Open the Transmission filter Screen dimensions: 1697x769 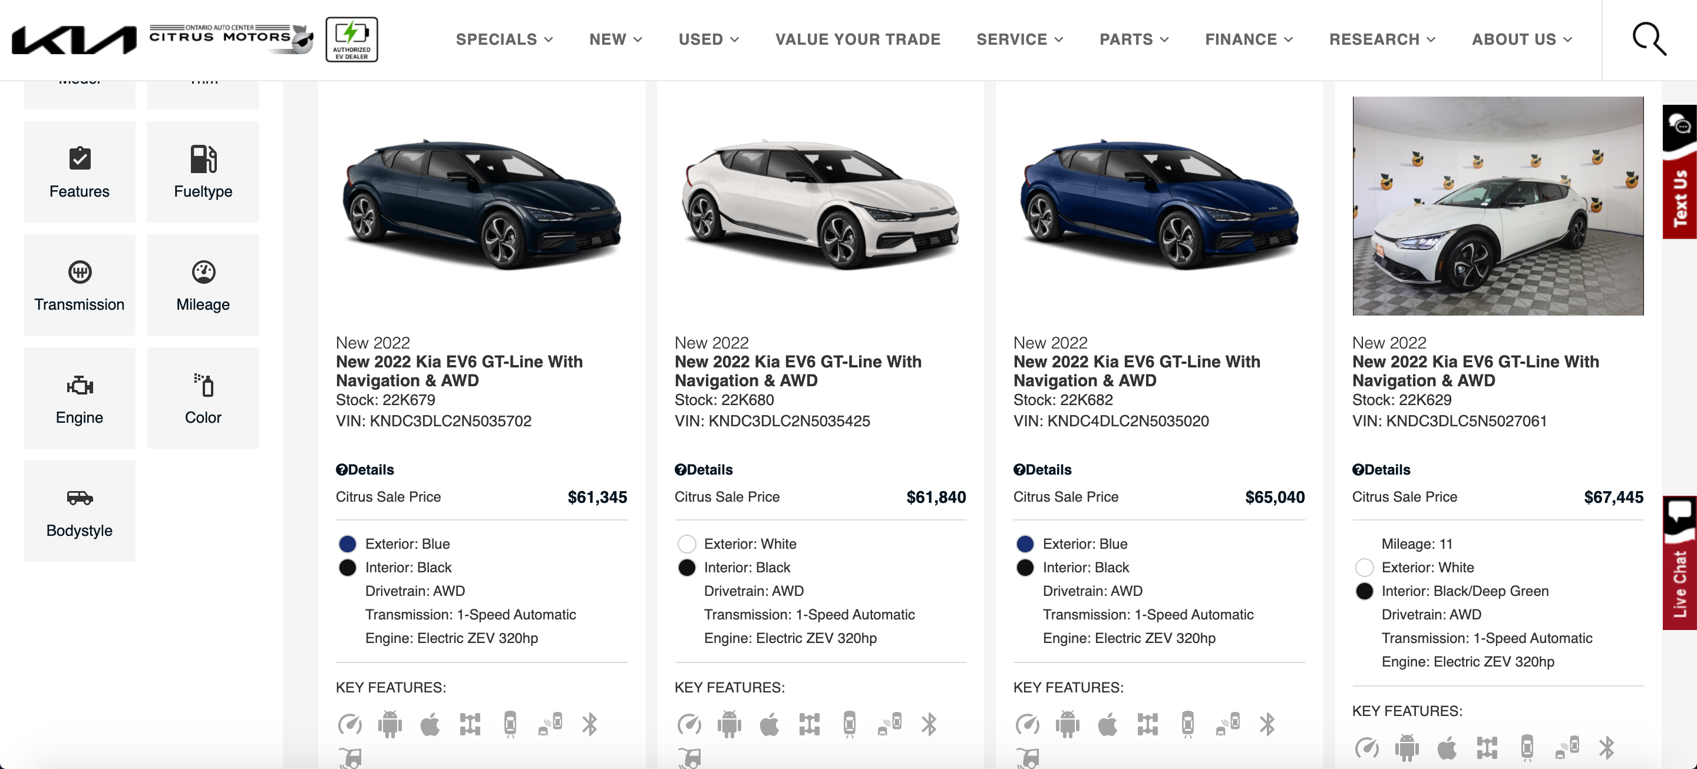pyautogui.click(x=79, y=285)
